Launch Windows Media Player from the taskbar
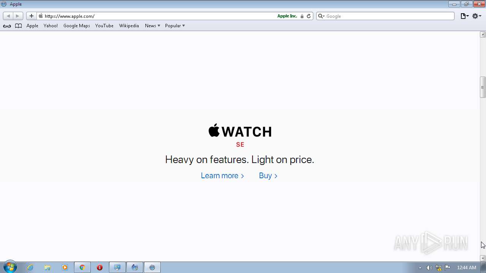The height and width of the screenshot is (273, 486). pyautogui.click(x=65, y=267)
